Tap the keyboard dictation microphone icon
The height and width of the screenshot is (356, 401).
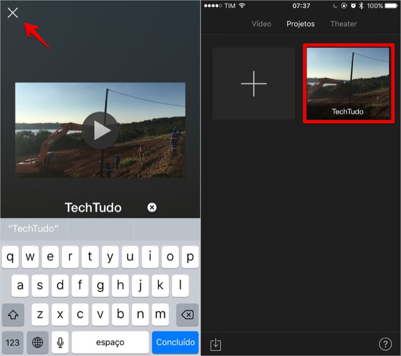pyautogui.click(x=60, y=342)
